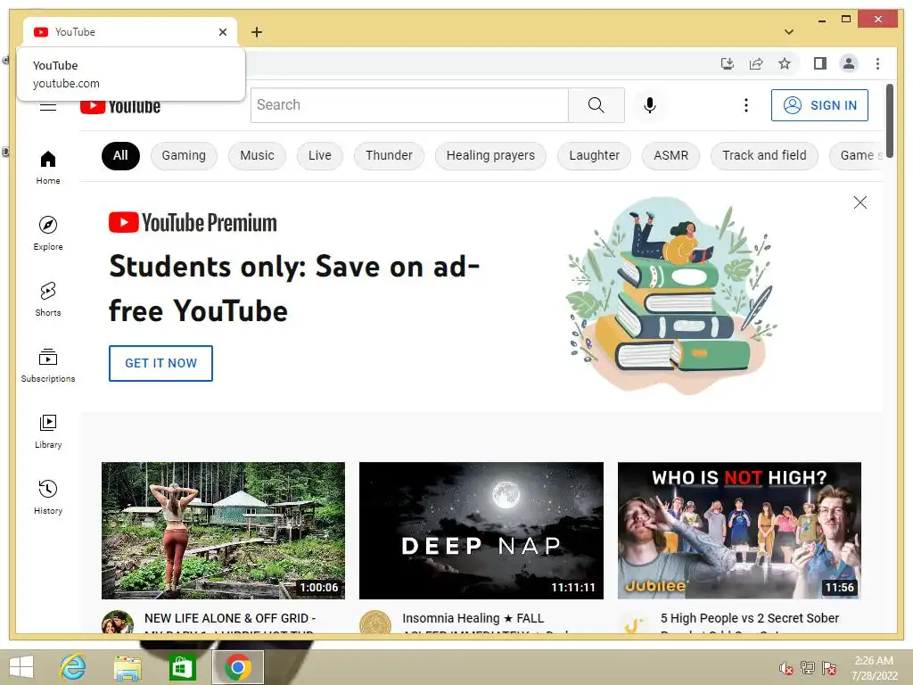
Task: Select the All filter chip
Action: coord(120,155)
